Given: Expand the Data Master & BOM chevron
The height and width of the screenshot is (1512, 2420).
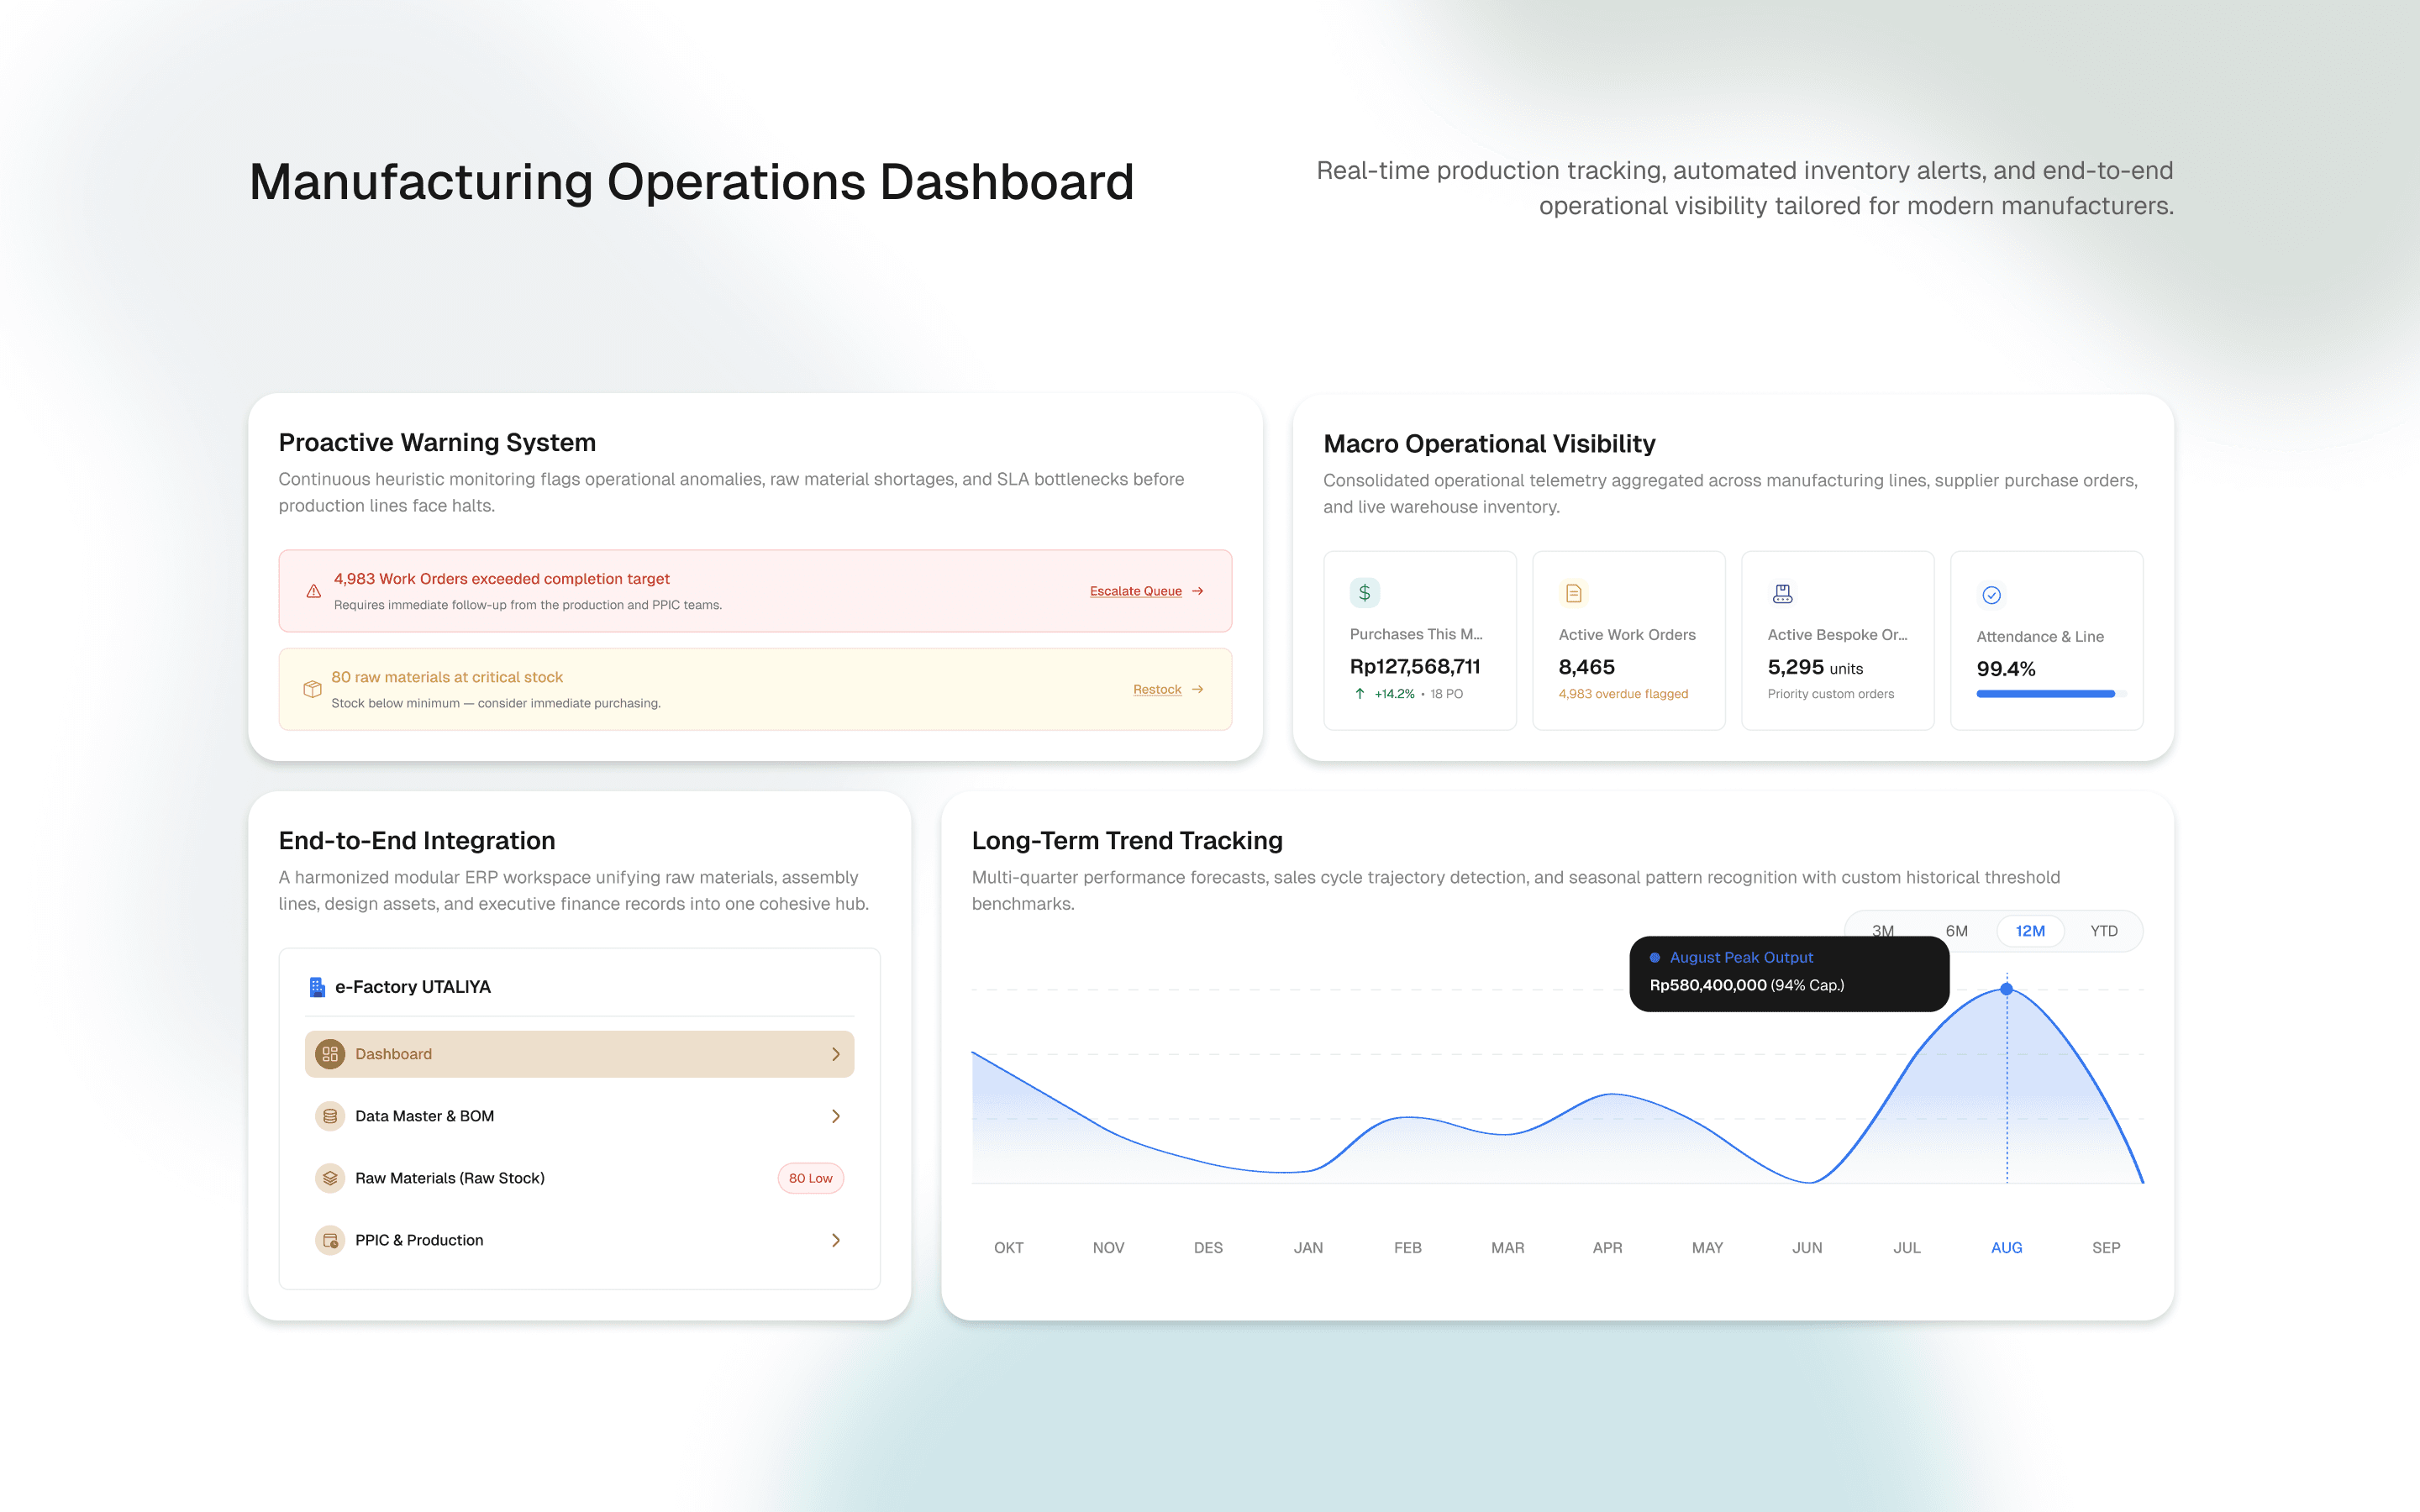Looking at the screenshot, I should tap(836, 1116).
